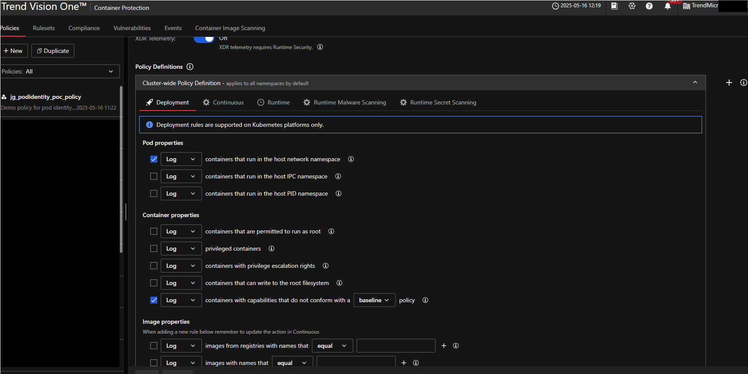The image size is (748, 374).
Task: Enable the privileged containers rule checkbox
Action: (154, 248)
